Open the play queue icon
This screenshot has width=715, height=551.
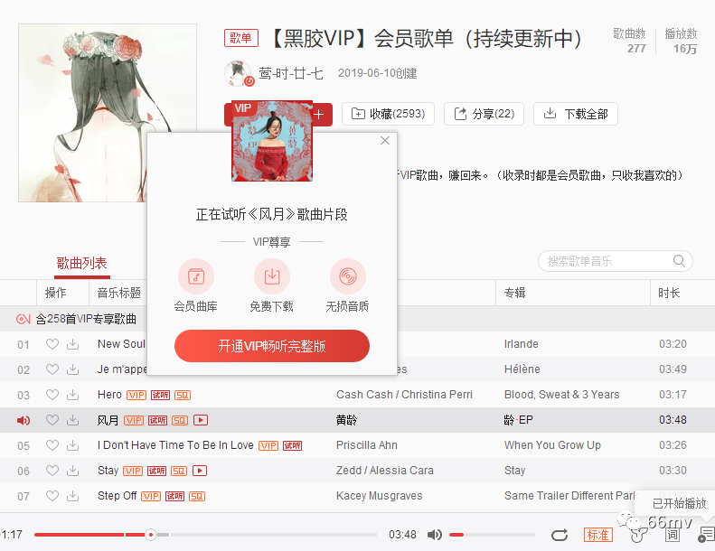pos(706,535)
